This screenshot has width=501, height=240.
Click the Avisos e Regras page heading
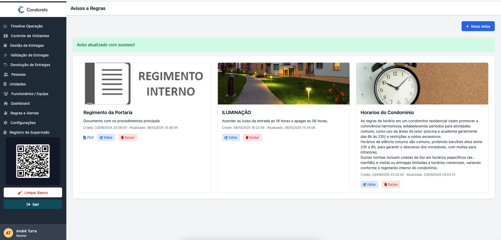coord(88,8)
